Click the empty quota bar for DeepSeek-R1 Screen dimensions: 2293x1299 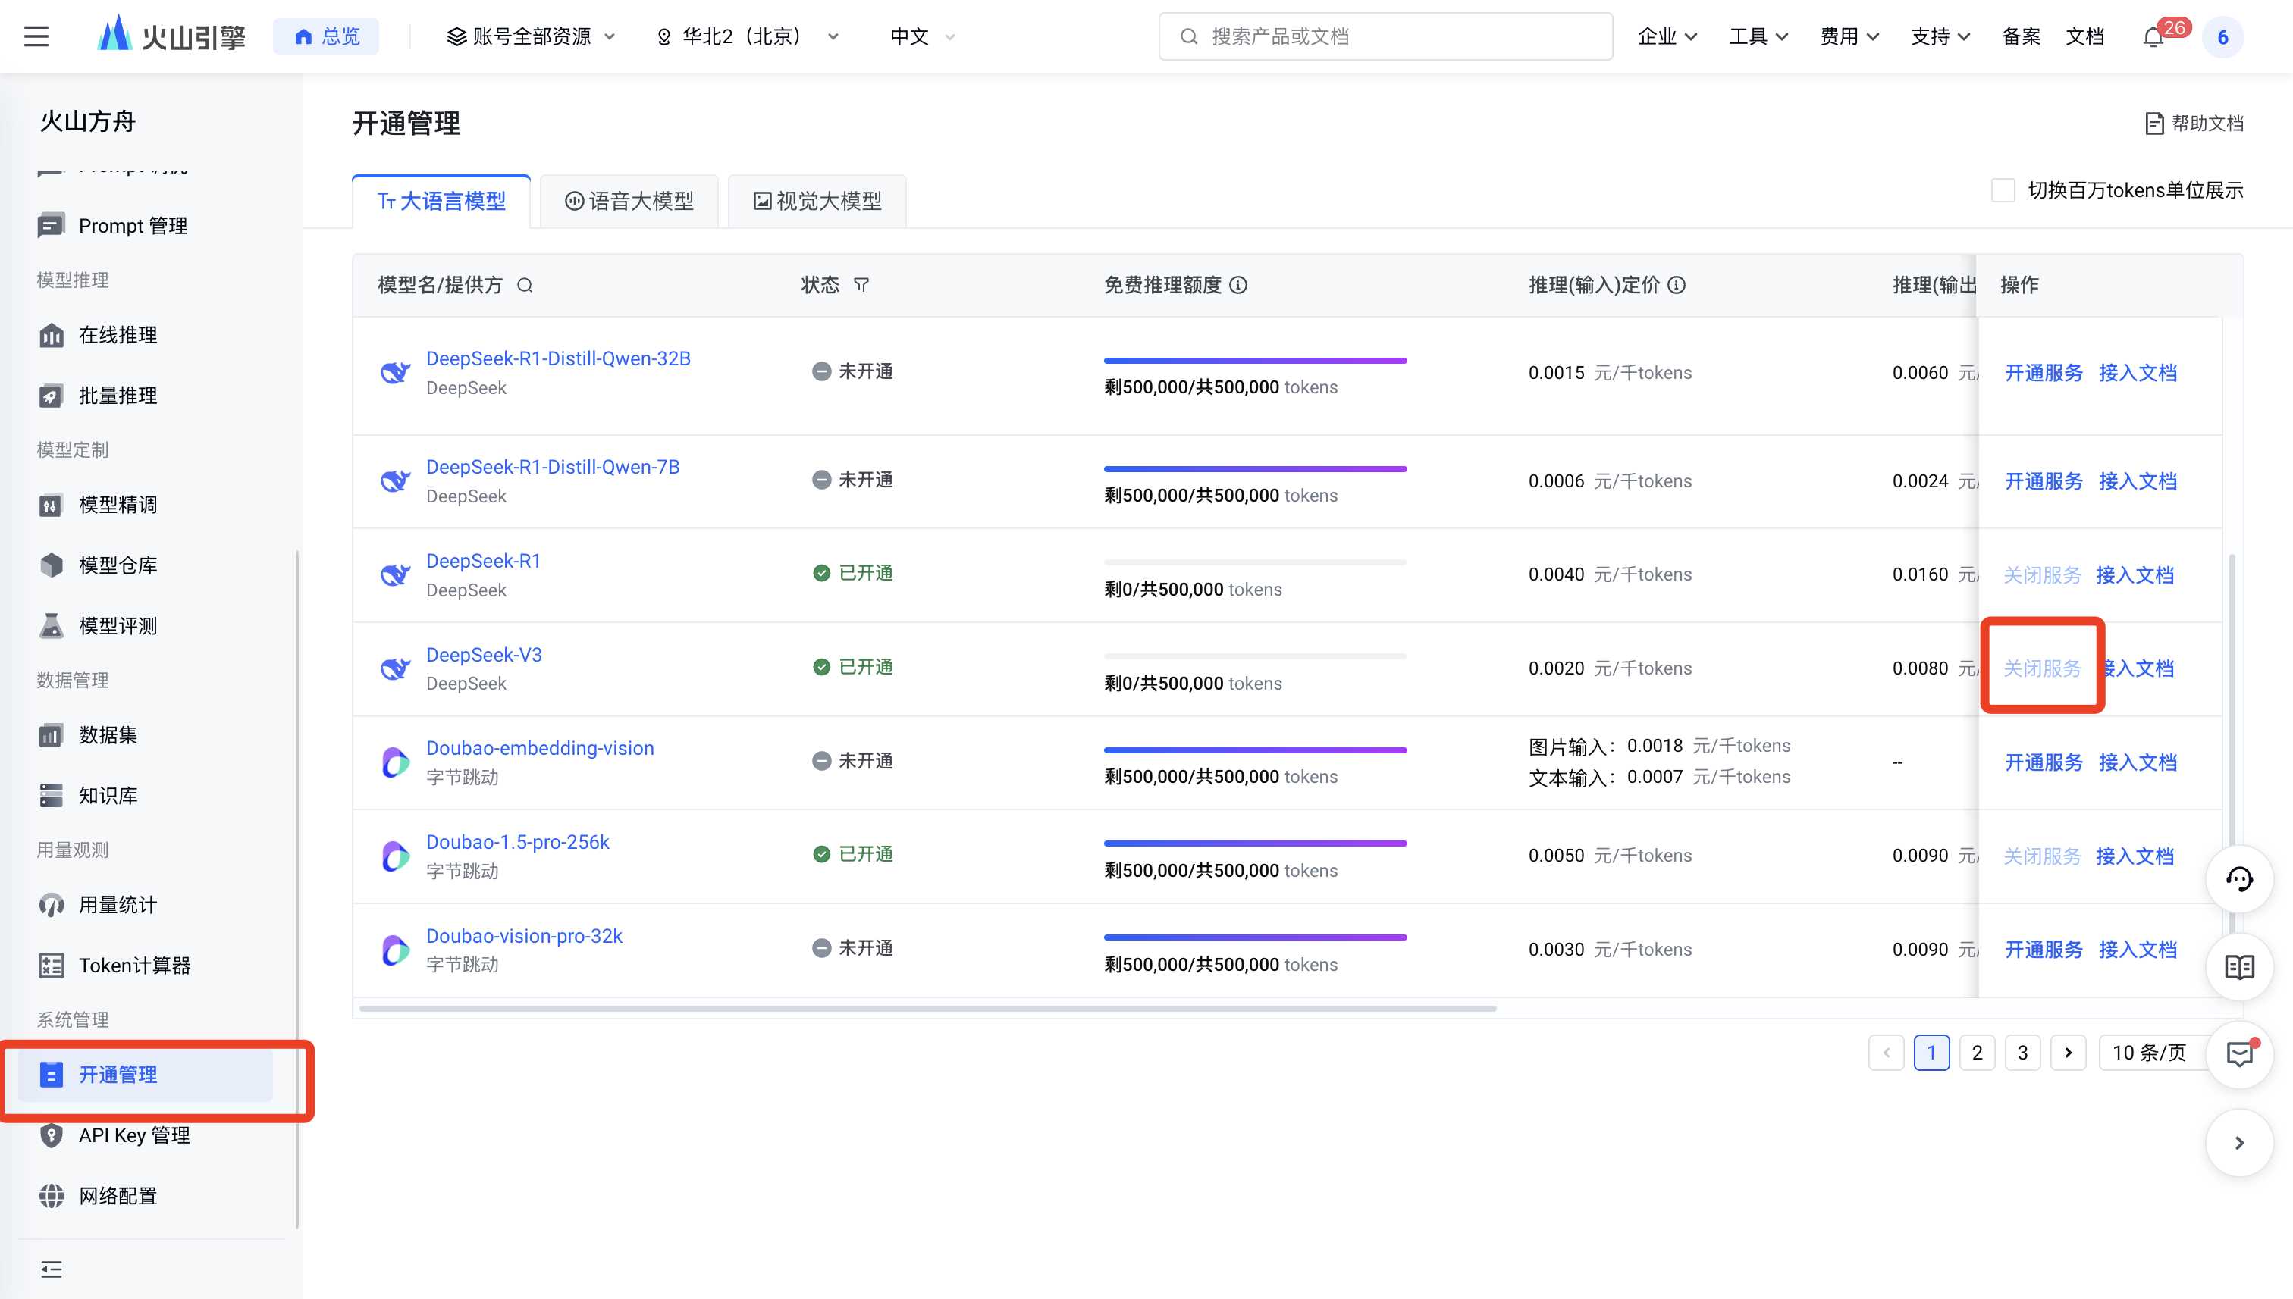1255,562
